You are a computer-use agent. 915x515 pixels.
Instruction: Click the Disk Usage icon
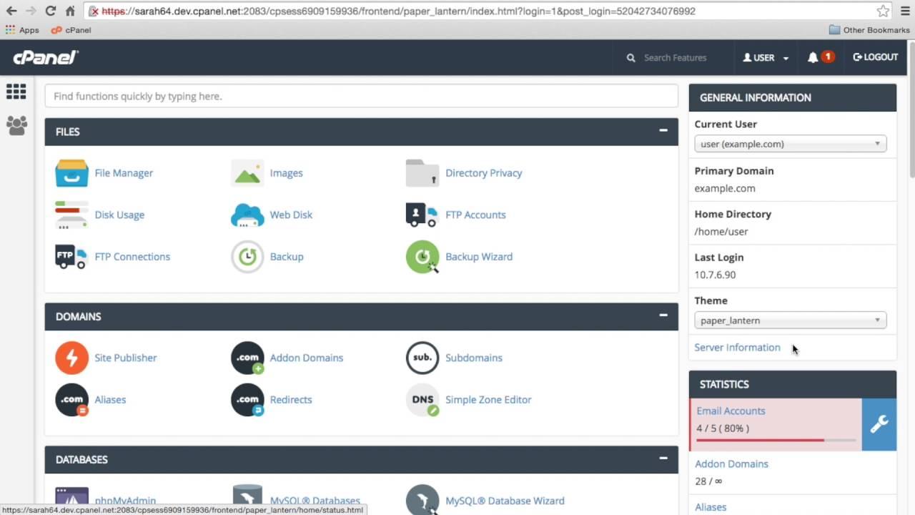click(x=71, y=215)
